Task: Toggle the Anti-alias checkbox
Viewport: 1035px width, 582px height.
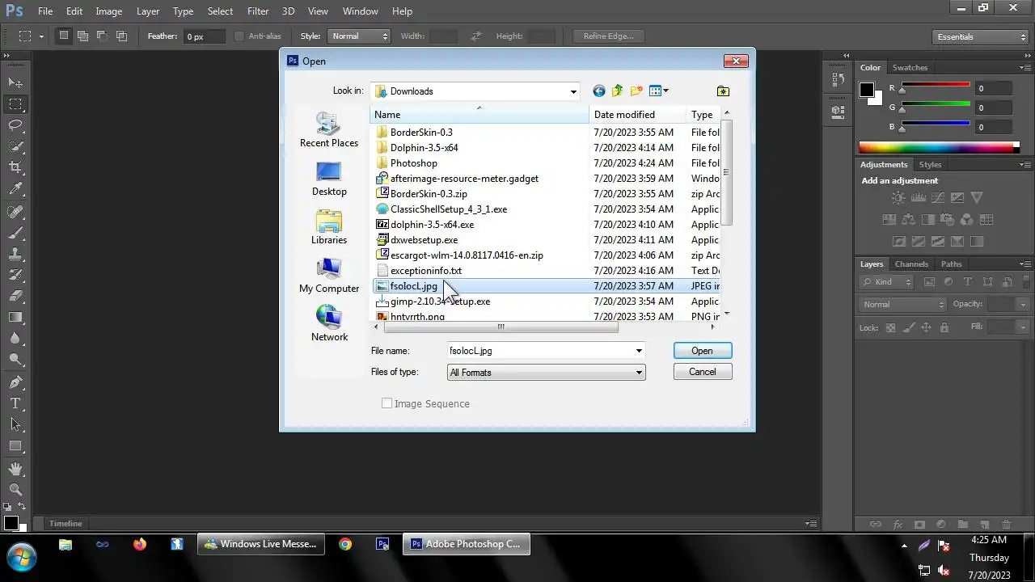Action: click(239, 36)
